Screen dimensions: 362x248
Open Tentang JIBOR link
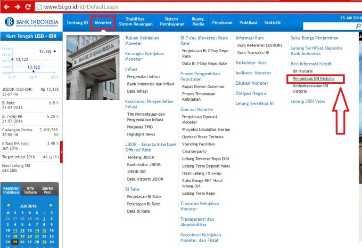coord(140,157)
